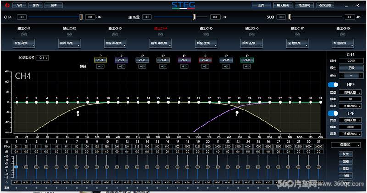Select the CH5 curve toggle button
The image size is (367, 193).
tap(184, 60)
